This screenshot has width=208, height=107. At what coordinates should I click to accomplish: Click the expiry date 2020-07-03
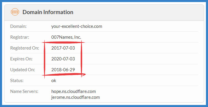pyautogui.click(x=63, y=59)
